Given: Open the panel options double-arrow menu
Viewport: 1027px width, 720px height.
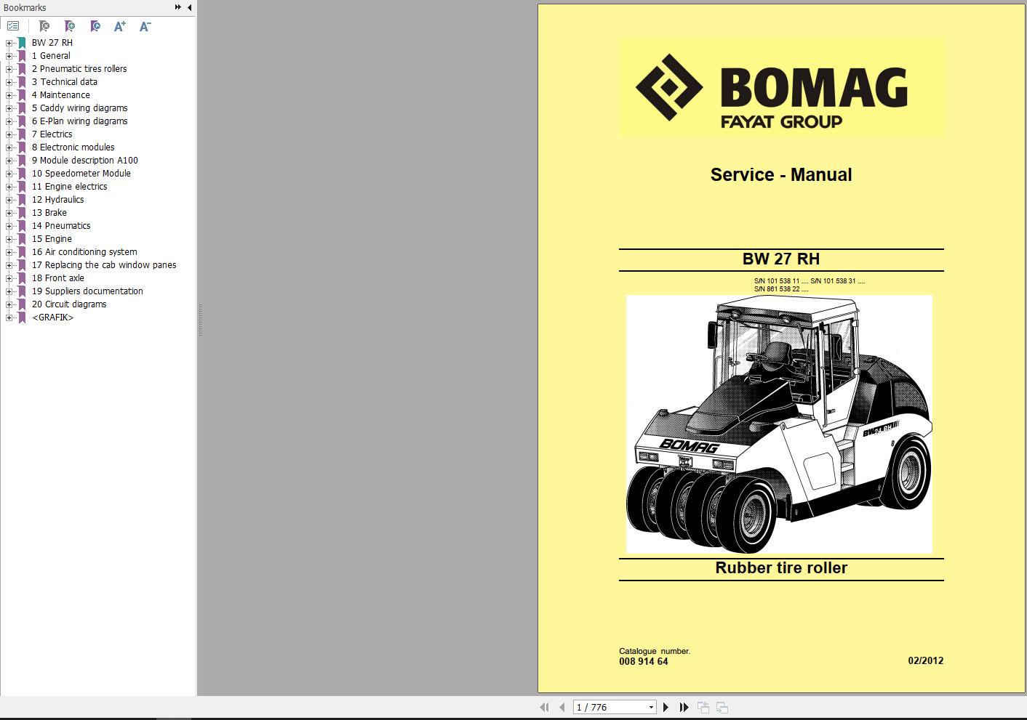Looking at the screenshot, I should 177,7.
